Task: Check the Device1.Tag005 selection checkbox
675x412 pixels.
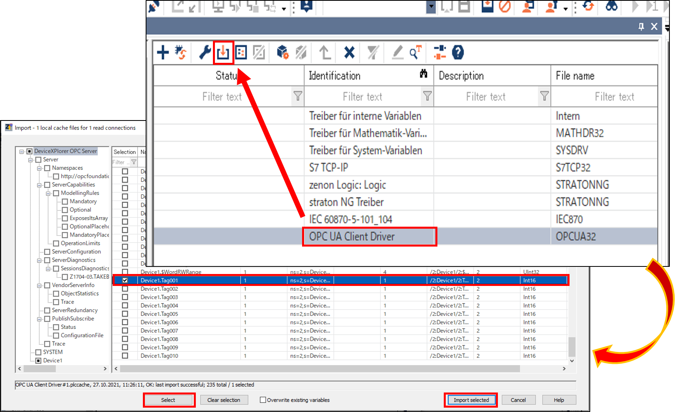Action: 125,314
